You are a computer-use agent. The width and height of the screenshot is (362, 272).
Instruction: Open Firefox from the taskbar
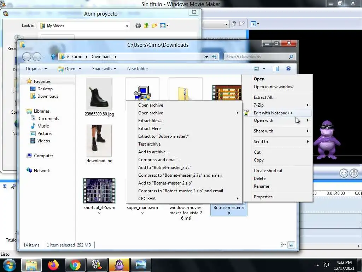coord(53,265)
